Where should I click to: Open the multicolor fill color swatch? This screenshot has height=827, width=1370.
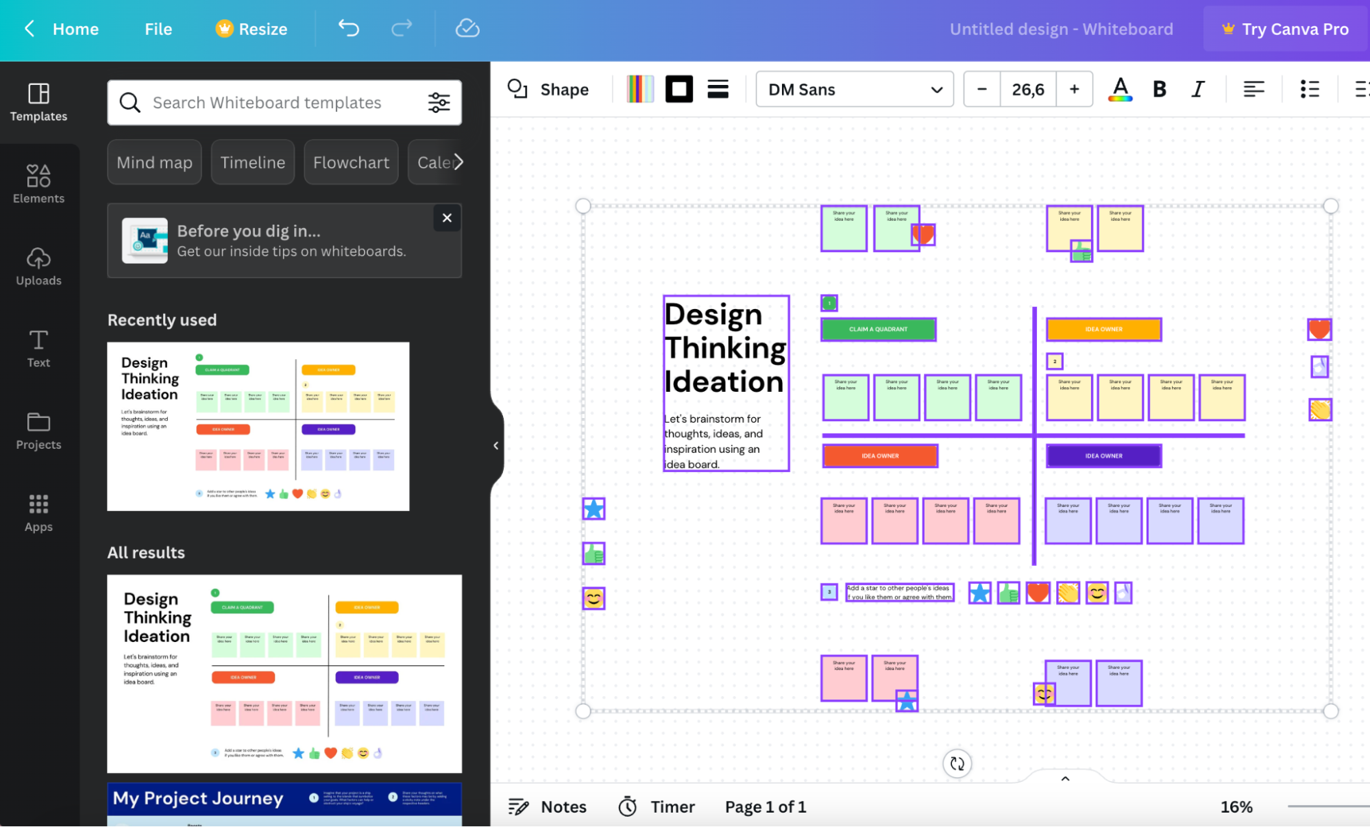tap(640, 89)
